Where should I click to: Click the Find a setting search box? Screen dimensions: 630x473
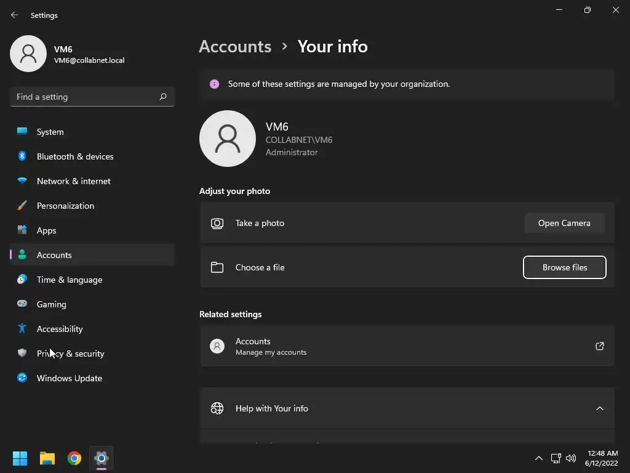[x=85, y=97]
